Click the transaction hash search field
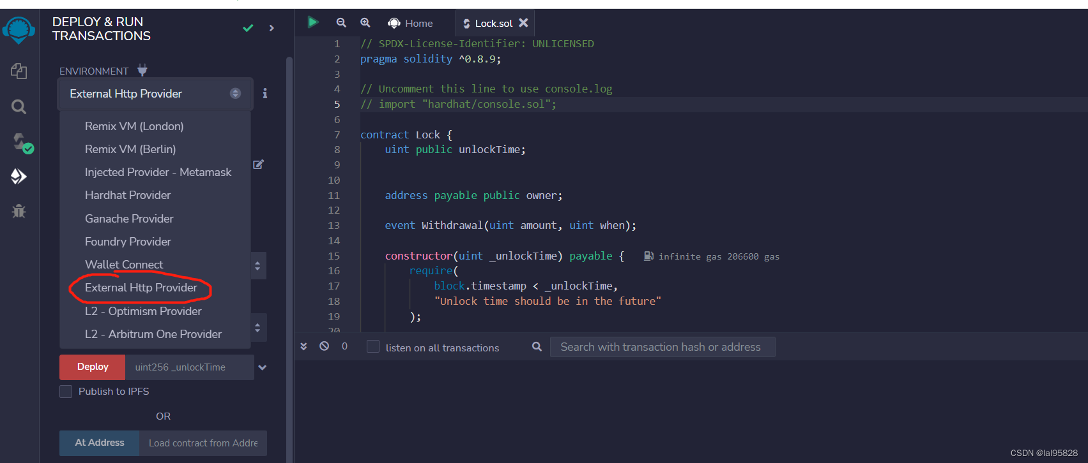Viewport: 1088px width, 463px height. pos(663,347)
